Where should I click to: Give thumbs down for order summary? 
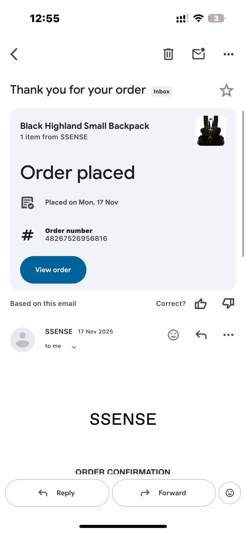point(228,303)
